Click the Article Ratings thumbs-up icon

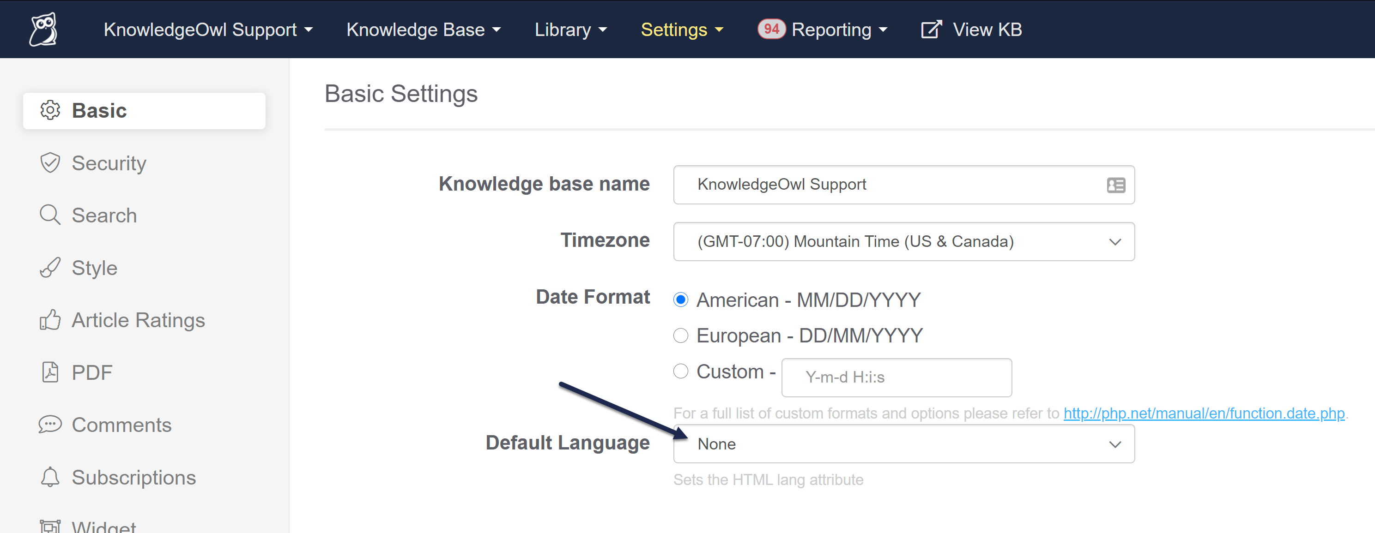(50, 320)
